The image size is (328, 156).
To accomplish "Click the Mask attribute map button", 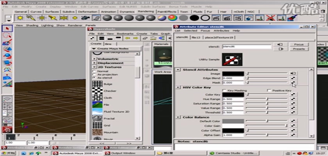I will (x=293, y=83).
